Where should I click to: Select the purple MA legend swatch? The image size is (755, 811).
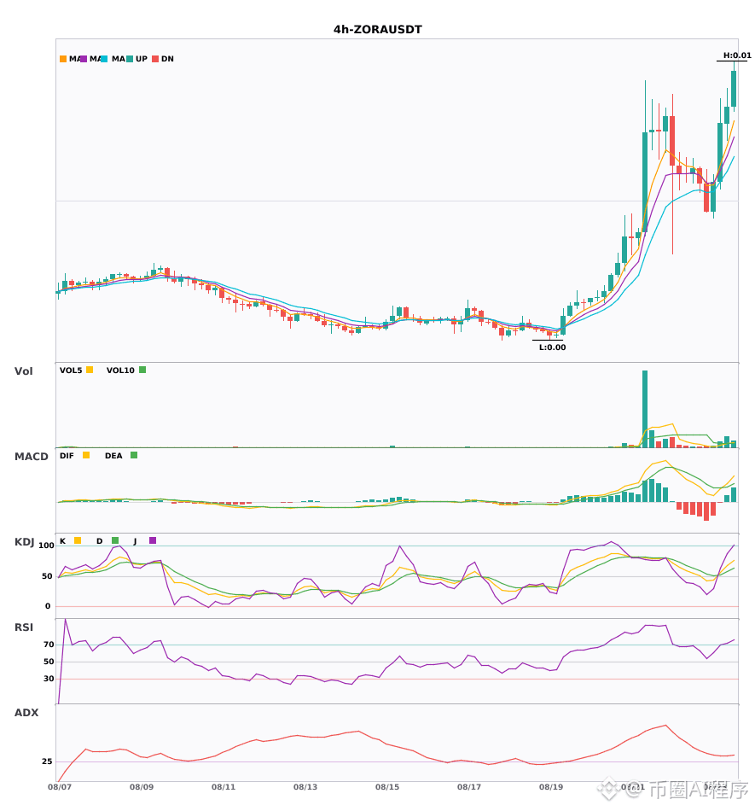coord(84,59)
